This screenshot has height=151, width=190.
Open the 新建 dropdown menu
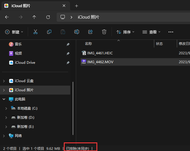(x=14, y=32)
